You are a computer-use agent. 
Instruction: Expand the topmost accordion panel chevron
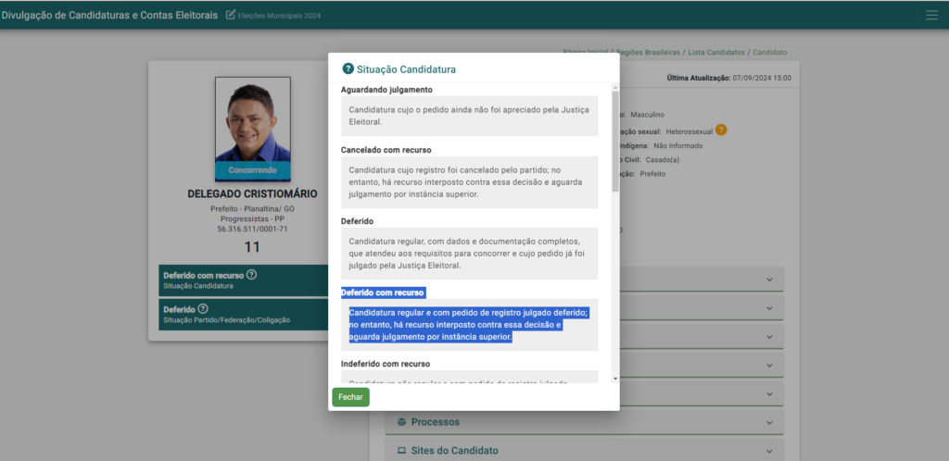(x=768, y=280)
